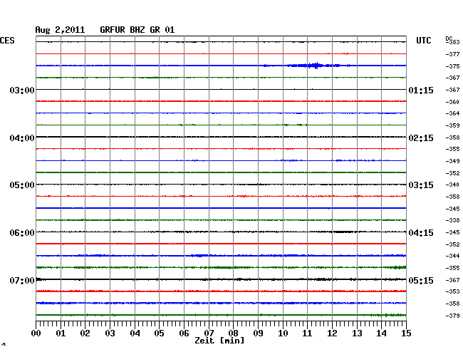Click the DC offset value "-349"
Image resolution: width=463 pixels, height=352 pixels.
[452, 161]
